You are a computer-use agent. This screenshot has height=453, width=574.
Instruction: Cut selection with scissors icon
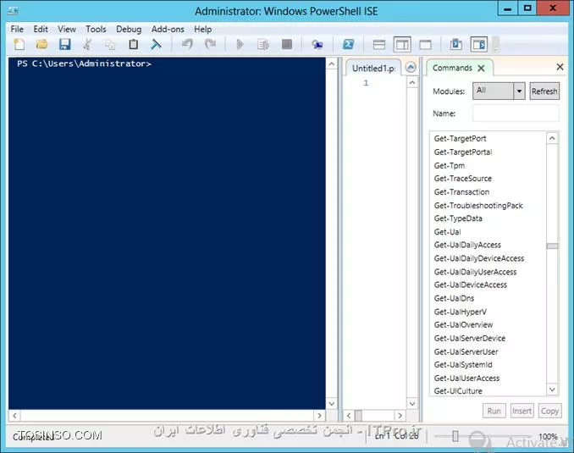coord(87,44)
